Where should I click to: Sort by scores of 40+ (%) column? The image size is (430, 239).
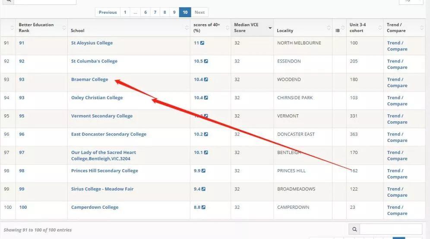click(x=210, y=28)
